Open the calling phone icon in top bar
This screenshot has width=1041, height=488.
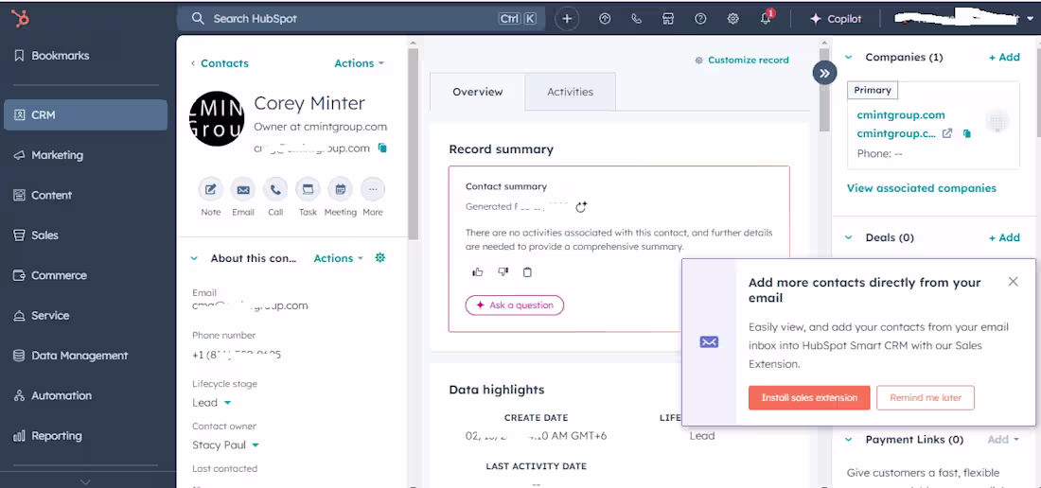point(636,19)
